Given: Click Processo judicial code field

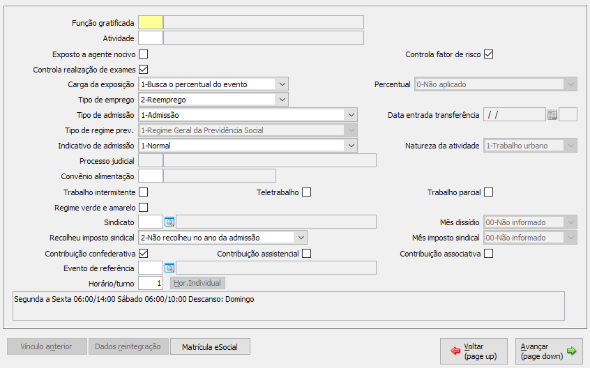Looking at the screenshot, I should click(x=151, y=160).
